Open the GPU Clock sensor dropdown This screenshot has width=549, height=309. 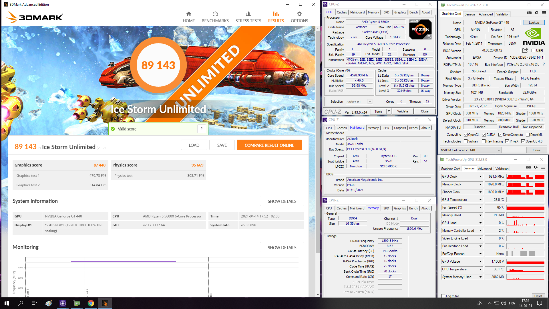(x=480, y=177)
